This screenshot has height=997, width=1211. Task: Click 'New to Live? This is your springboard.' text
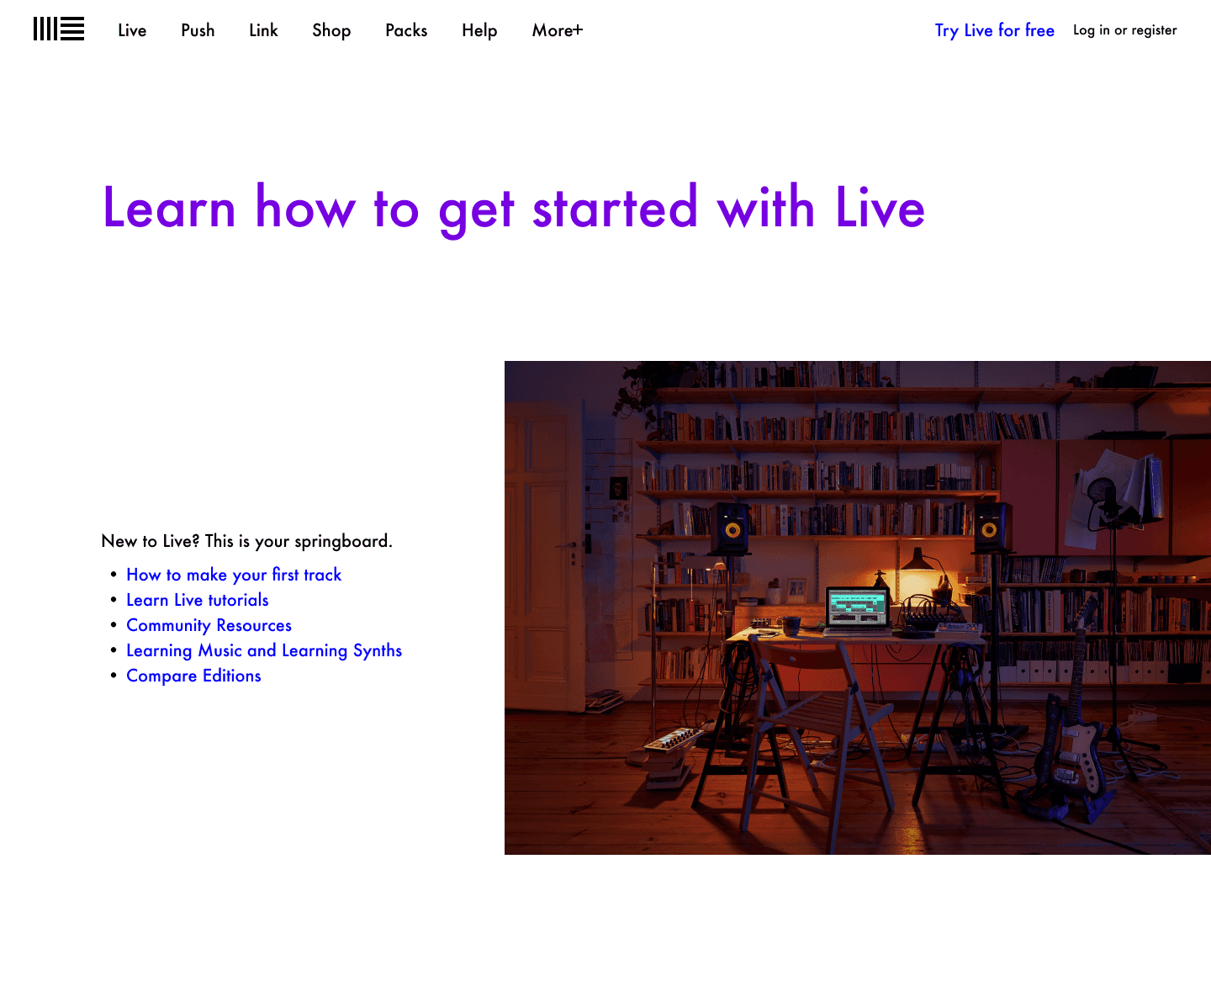pyautogui.click(x=246, y=541)
